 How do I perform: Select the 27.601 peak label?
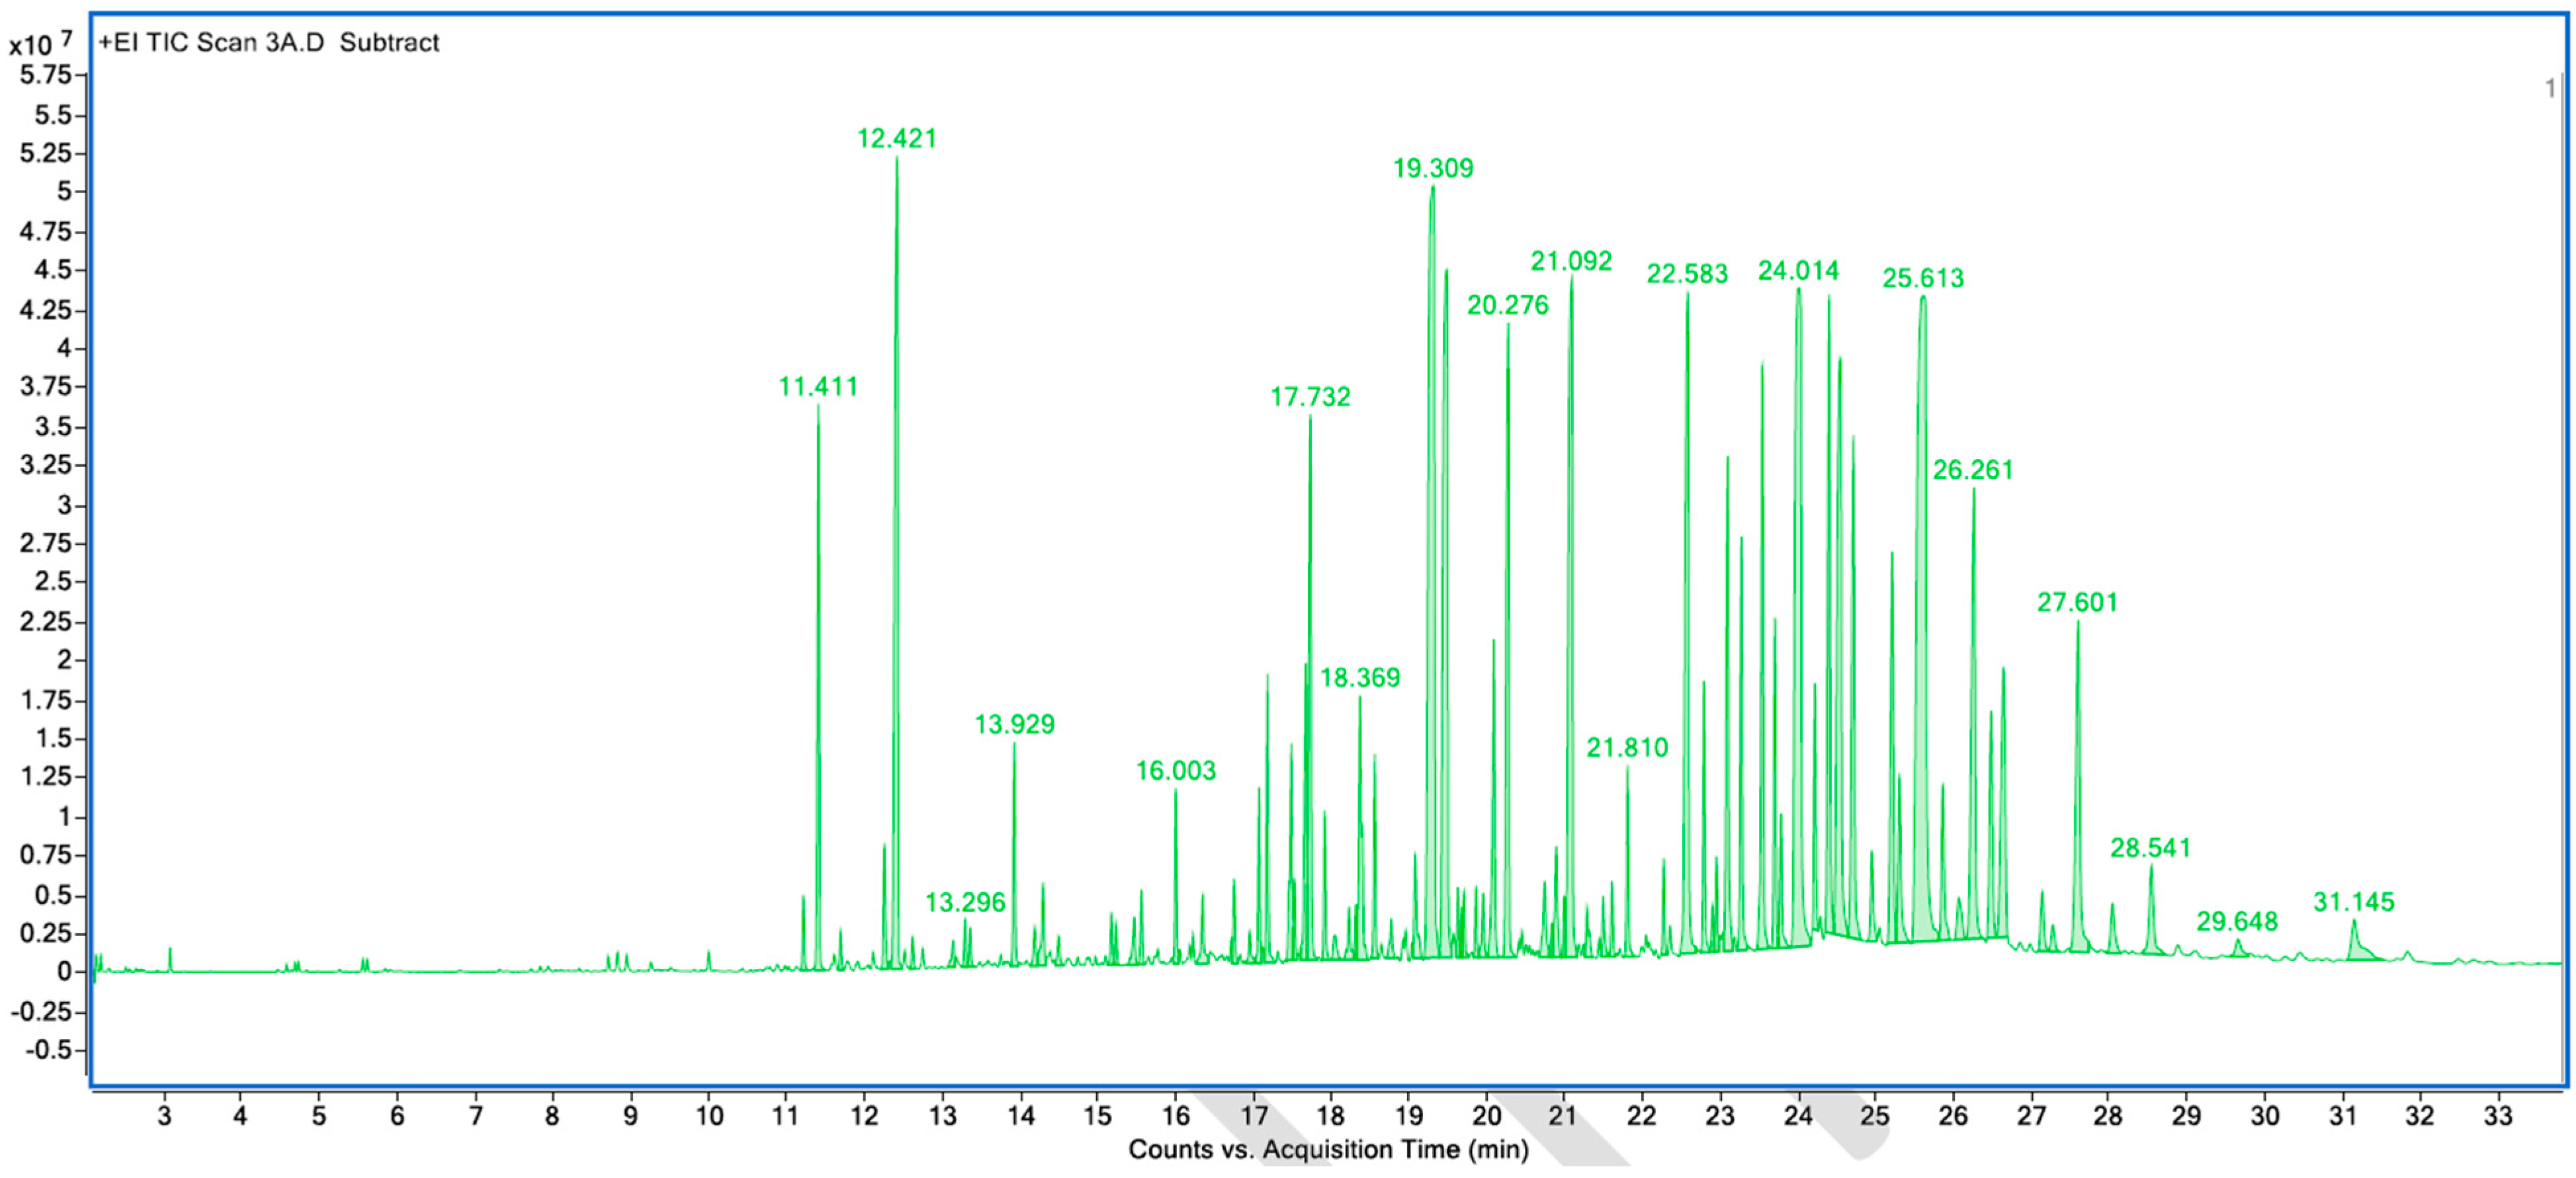point(2077,603)
